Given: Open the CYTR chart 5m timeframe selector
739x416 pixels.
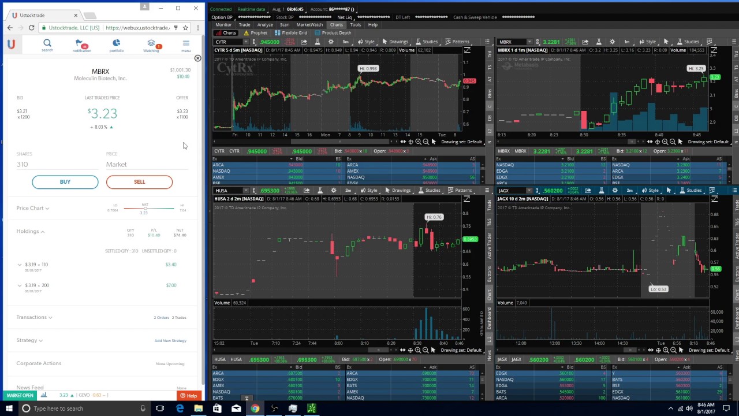Looking at the screenshot, I should 345,42.
